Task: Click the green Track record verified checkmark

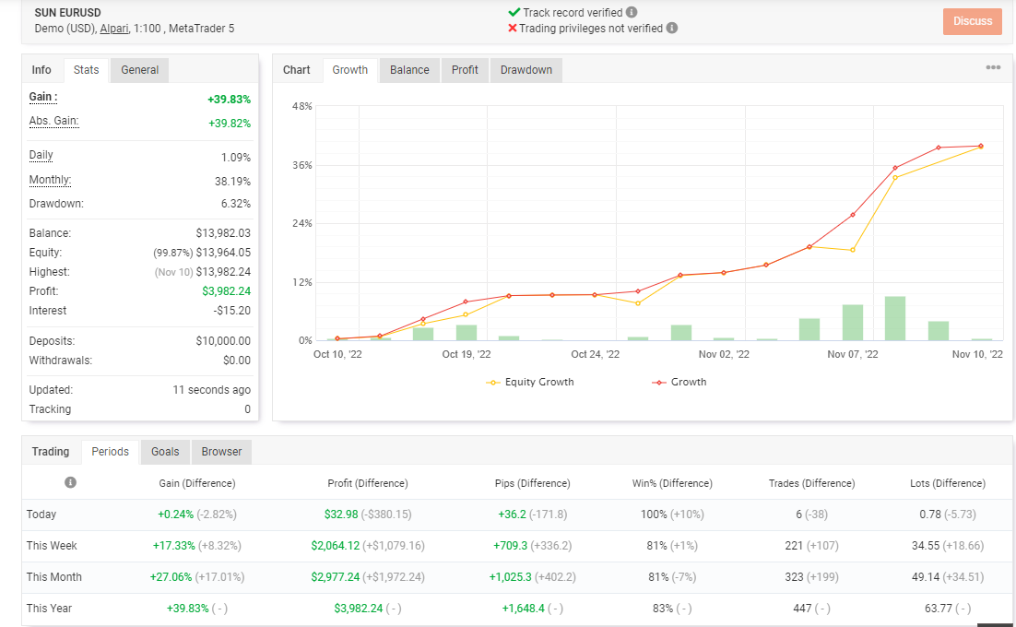Action: (x=514, y=12)
